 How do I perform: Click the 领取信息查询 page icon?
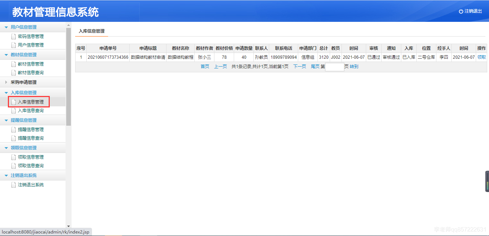point(13,166)
